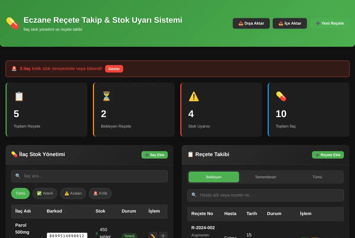Focus the Hasta adı veya reçete no search field
Viewport: 355px width, 238px height.
pyautogui.click(x=265, y=195)
